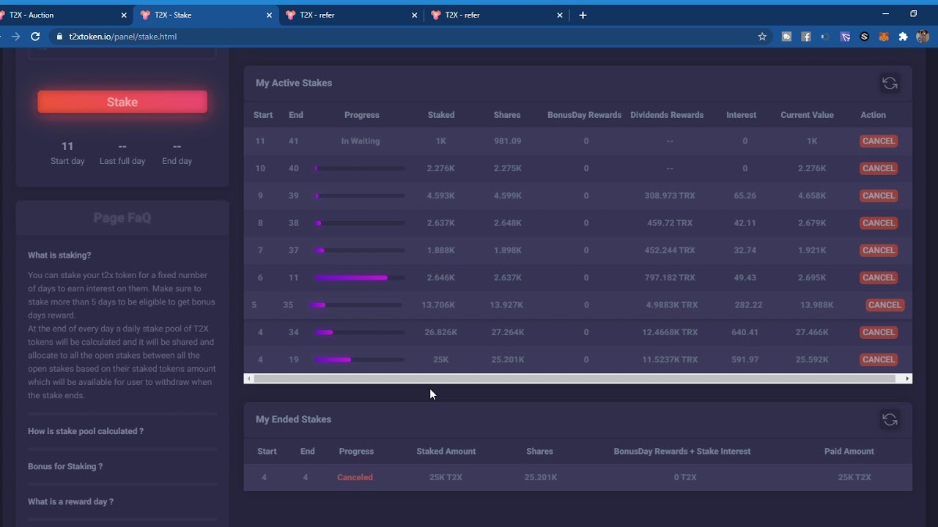
Task: Open the Chrome profile avatar
Action: point(923,37)
